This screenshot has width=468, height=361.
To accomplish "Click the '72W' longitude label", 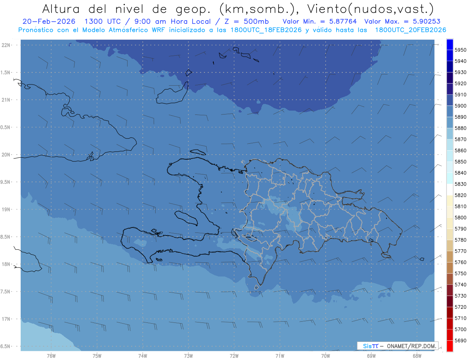I will tap(234, 356).
